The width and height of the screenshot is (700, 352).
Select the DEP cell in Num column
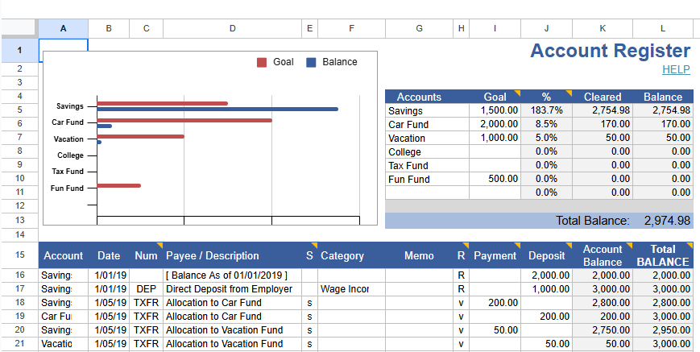146,288
